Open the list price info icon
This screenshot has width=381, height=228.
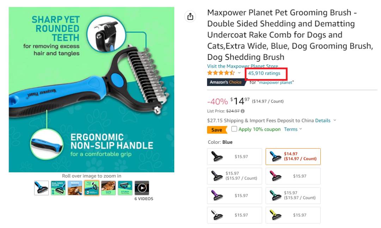(x=242, y=111)
